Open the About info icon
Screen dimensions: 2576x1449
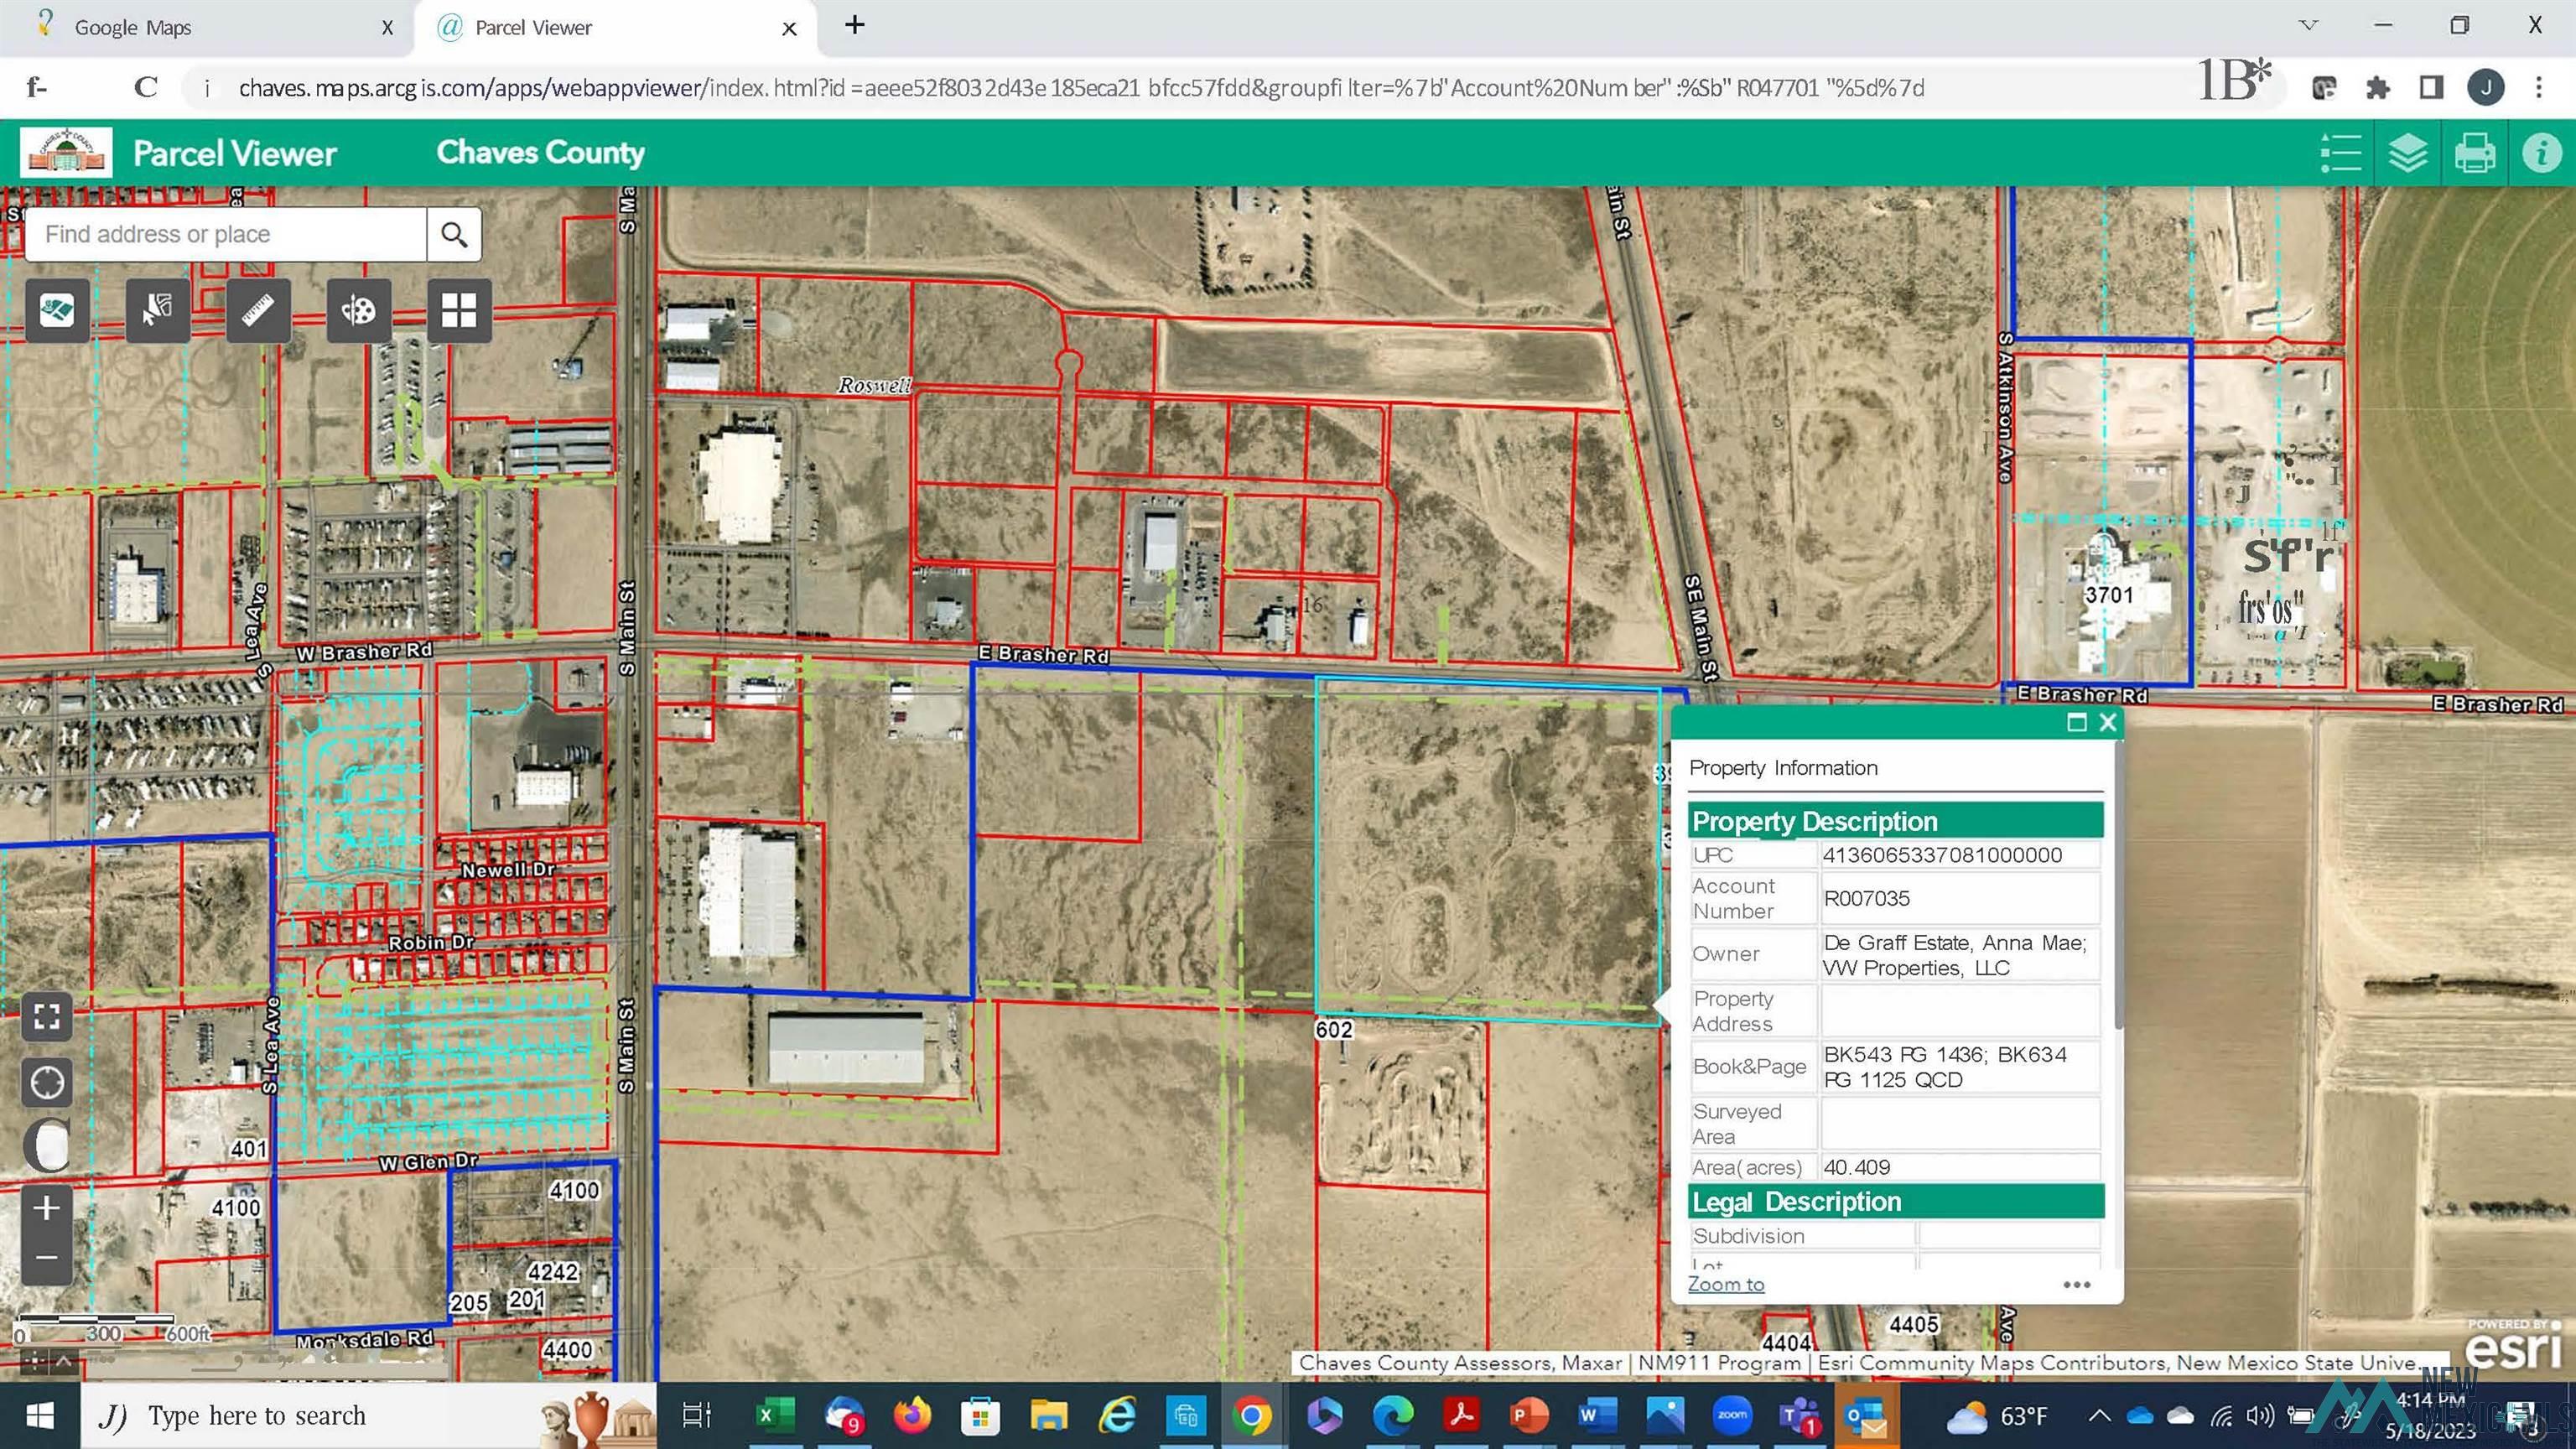tap(2541, 153)
